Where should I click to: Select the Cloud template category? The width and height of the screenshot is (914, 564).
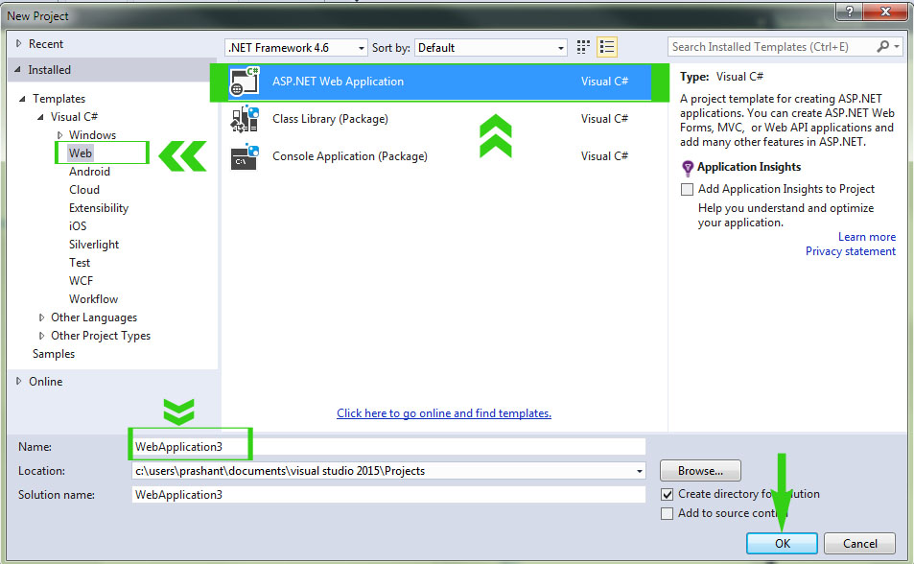tap(84, 190)
